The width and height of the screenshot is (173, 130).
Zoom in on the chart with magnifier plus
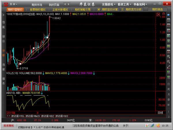(x=168, y=57)
